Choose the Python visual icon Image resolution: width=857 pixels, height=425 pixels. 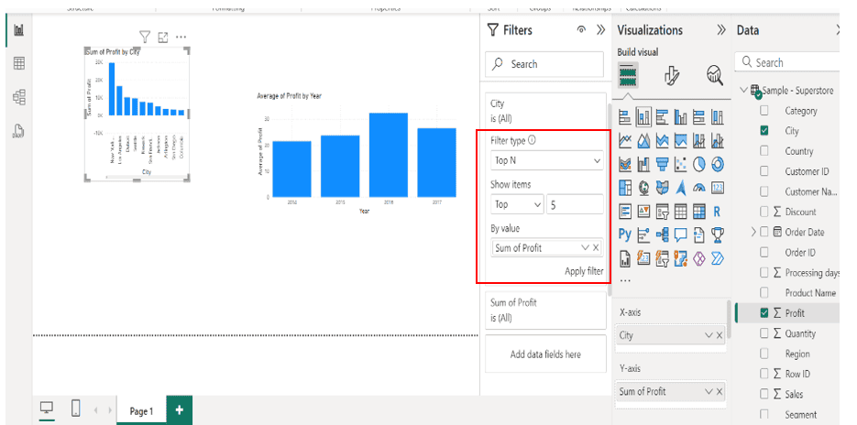pos(625,234)
